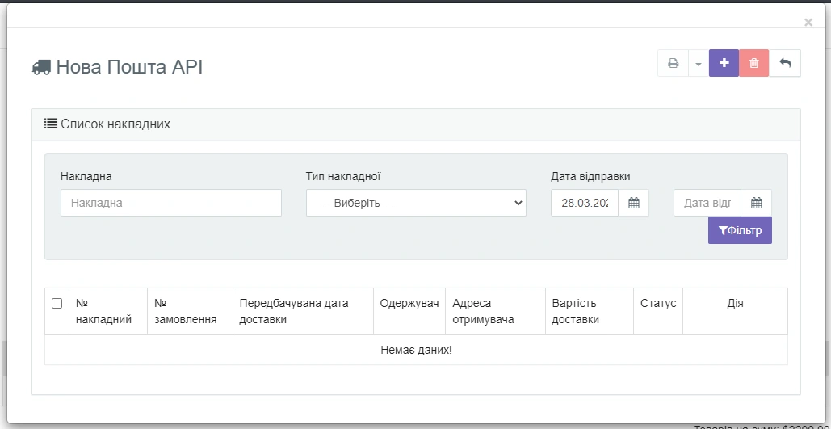
Task: Click the date field showing 28.03
Action: point(585,203)
